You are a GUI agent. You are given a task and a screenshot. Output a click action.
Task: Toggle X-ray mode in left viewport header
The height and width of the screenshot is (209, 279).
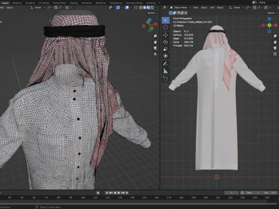click(x=136, y=8)
